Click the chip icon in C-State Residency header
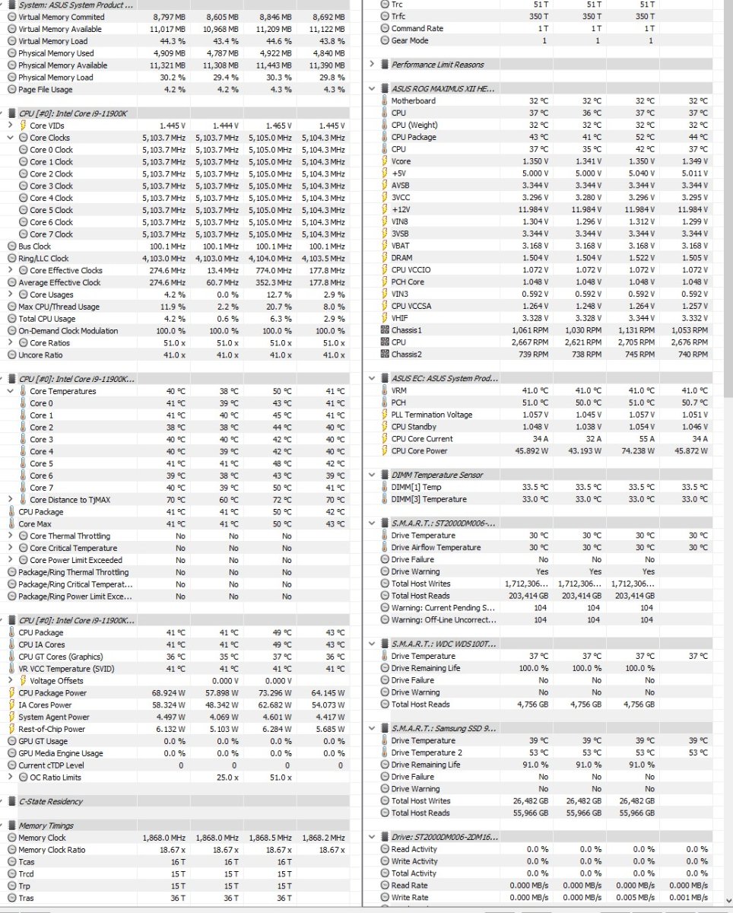This screenshot has height=913, width=733. (x=11, y=802)
